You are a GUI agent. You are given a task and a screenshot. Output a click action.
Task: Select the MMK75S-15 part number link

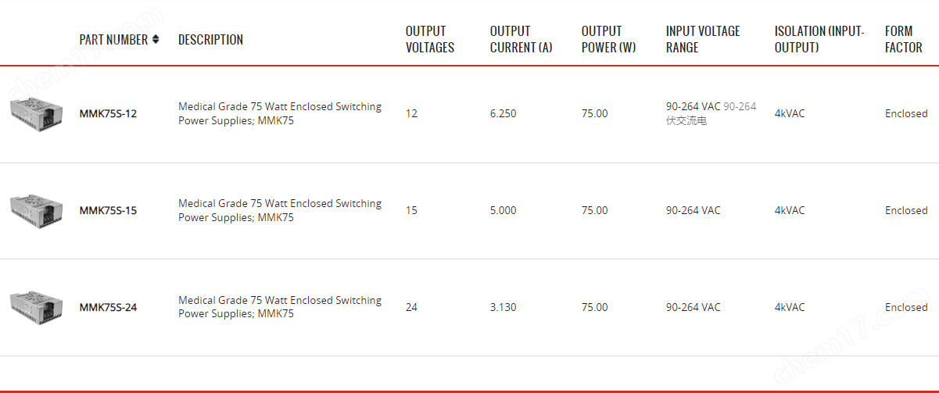(108, 210)
